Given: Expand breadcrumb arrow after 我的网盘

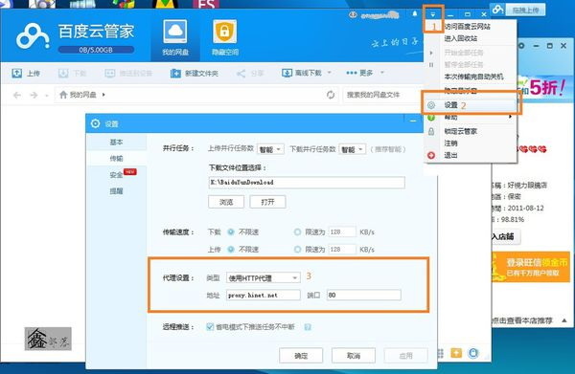Looking at the screenshot, I should 103,95.
